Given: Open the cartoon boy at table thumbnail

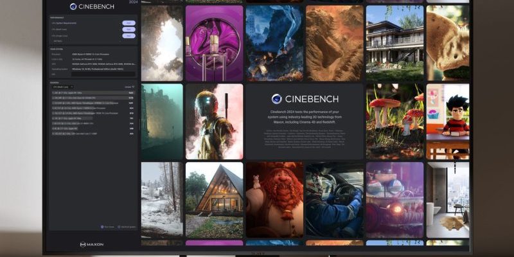Looking at the screenshot, I should click(x=448, y=121).
